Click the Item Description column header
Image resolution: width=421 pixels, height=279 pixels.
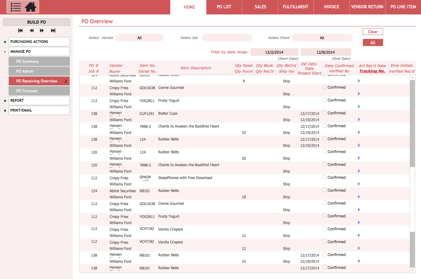[196, 68]
